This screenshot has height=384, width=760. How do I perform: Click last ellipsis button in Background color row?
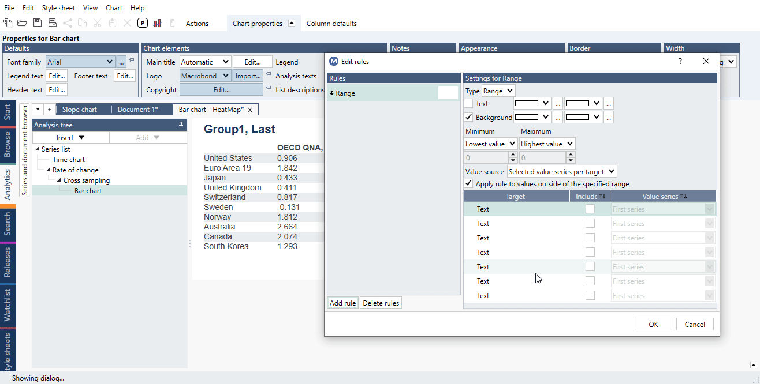click(x=609, y=118)
